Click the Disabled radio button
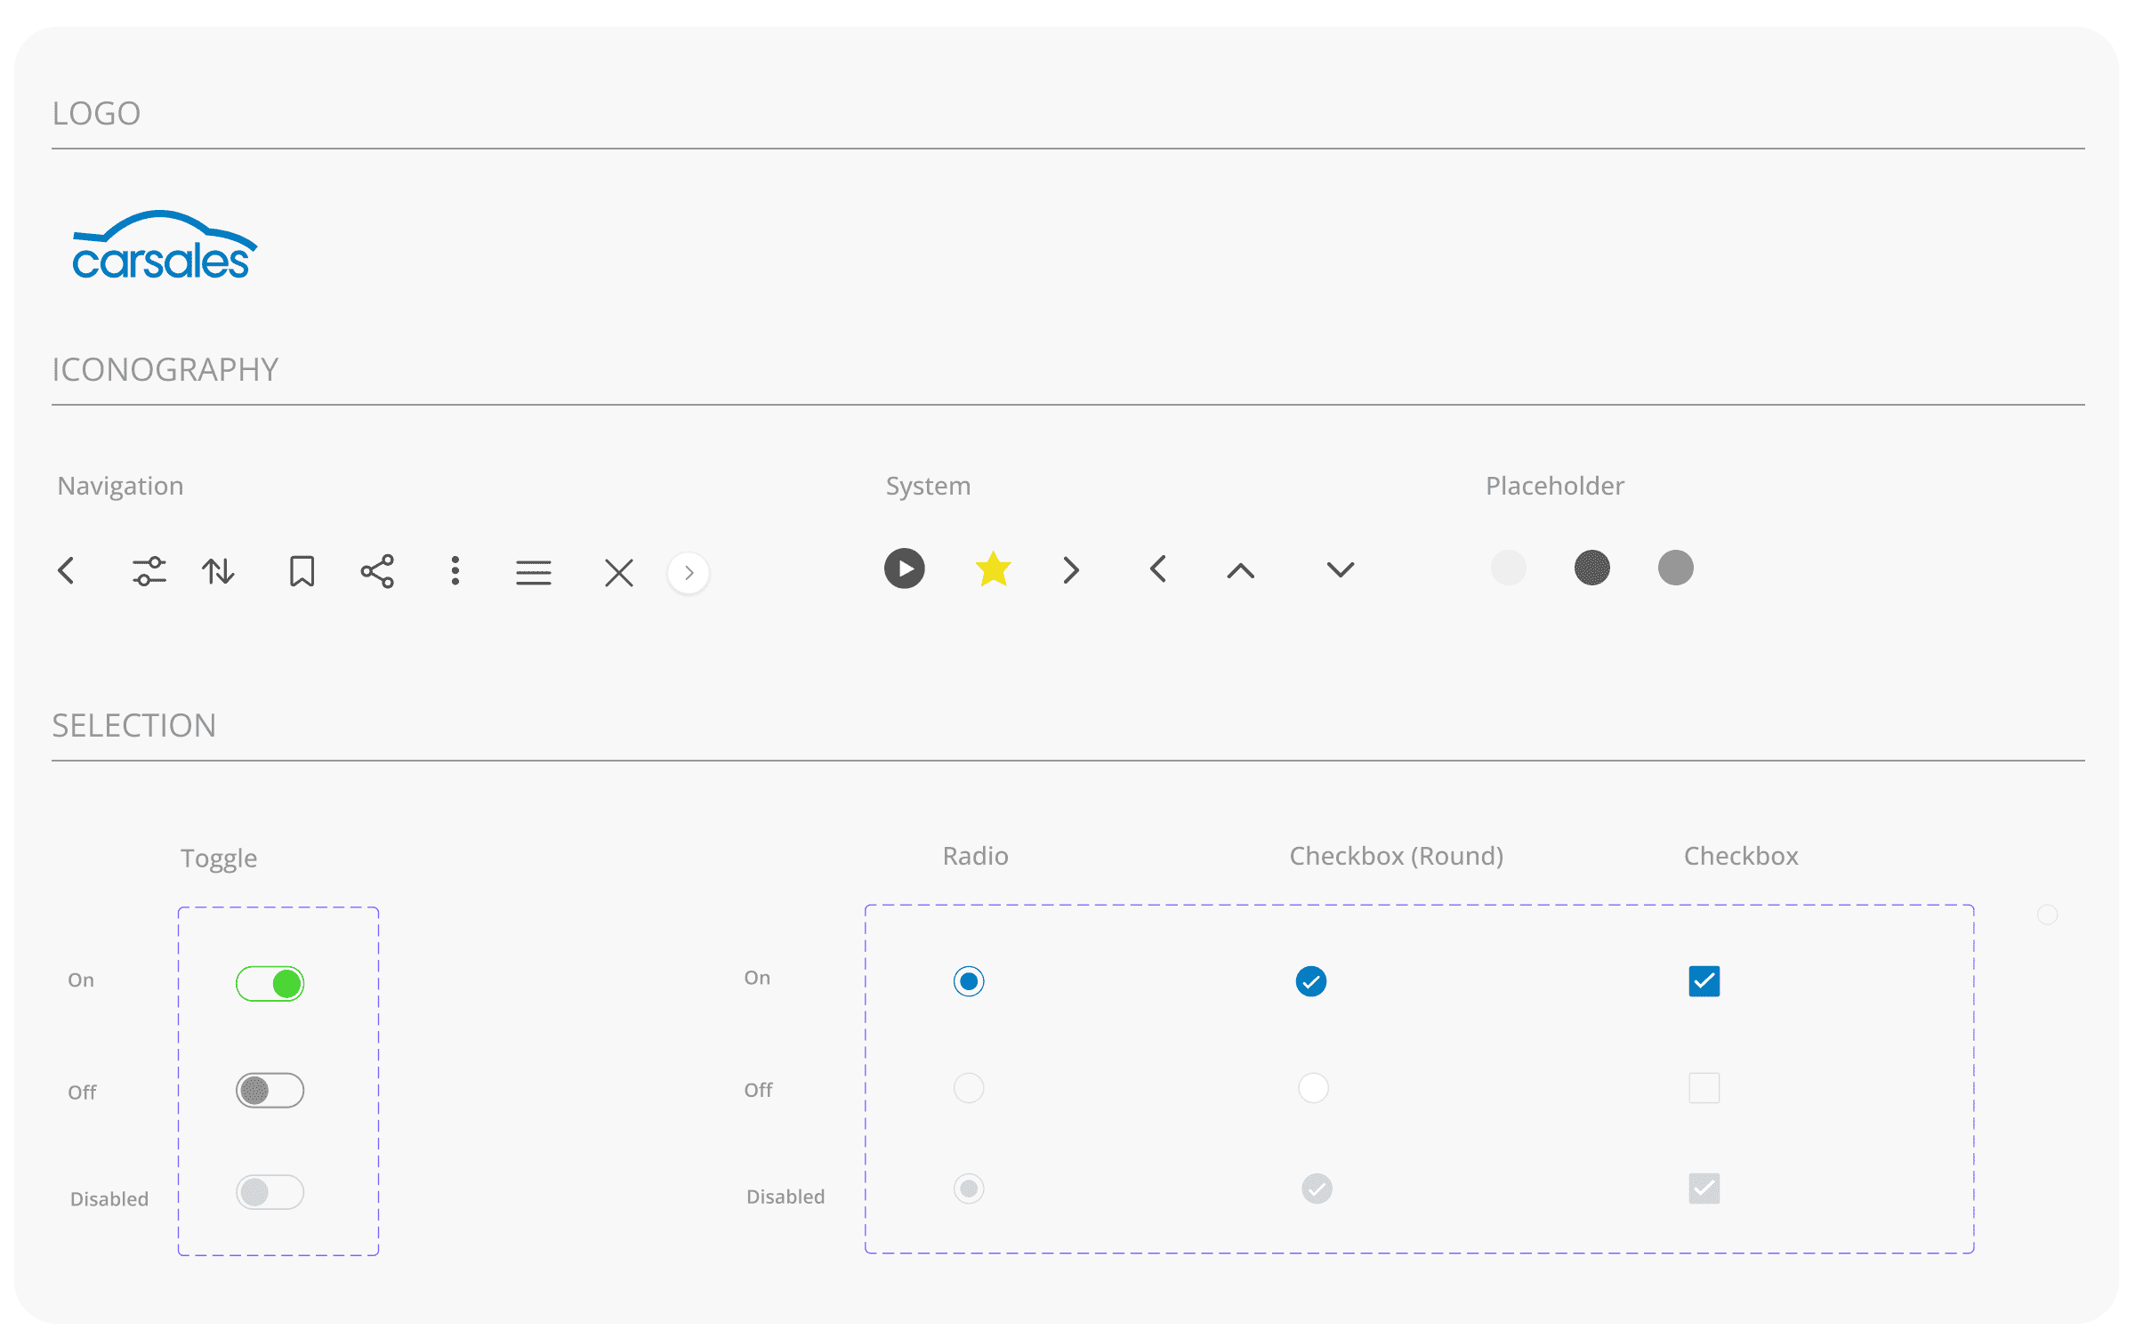2135x1338 pixels. 969,1189
